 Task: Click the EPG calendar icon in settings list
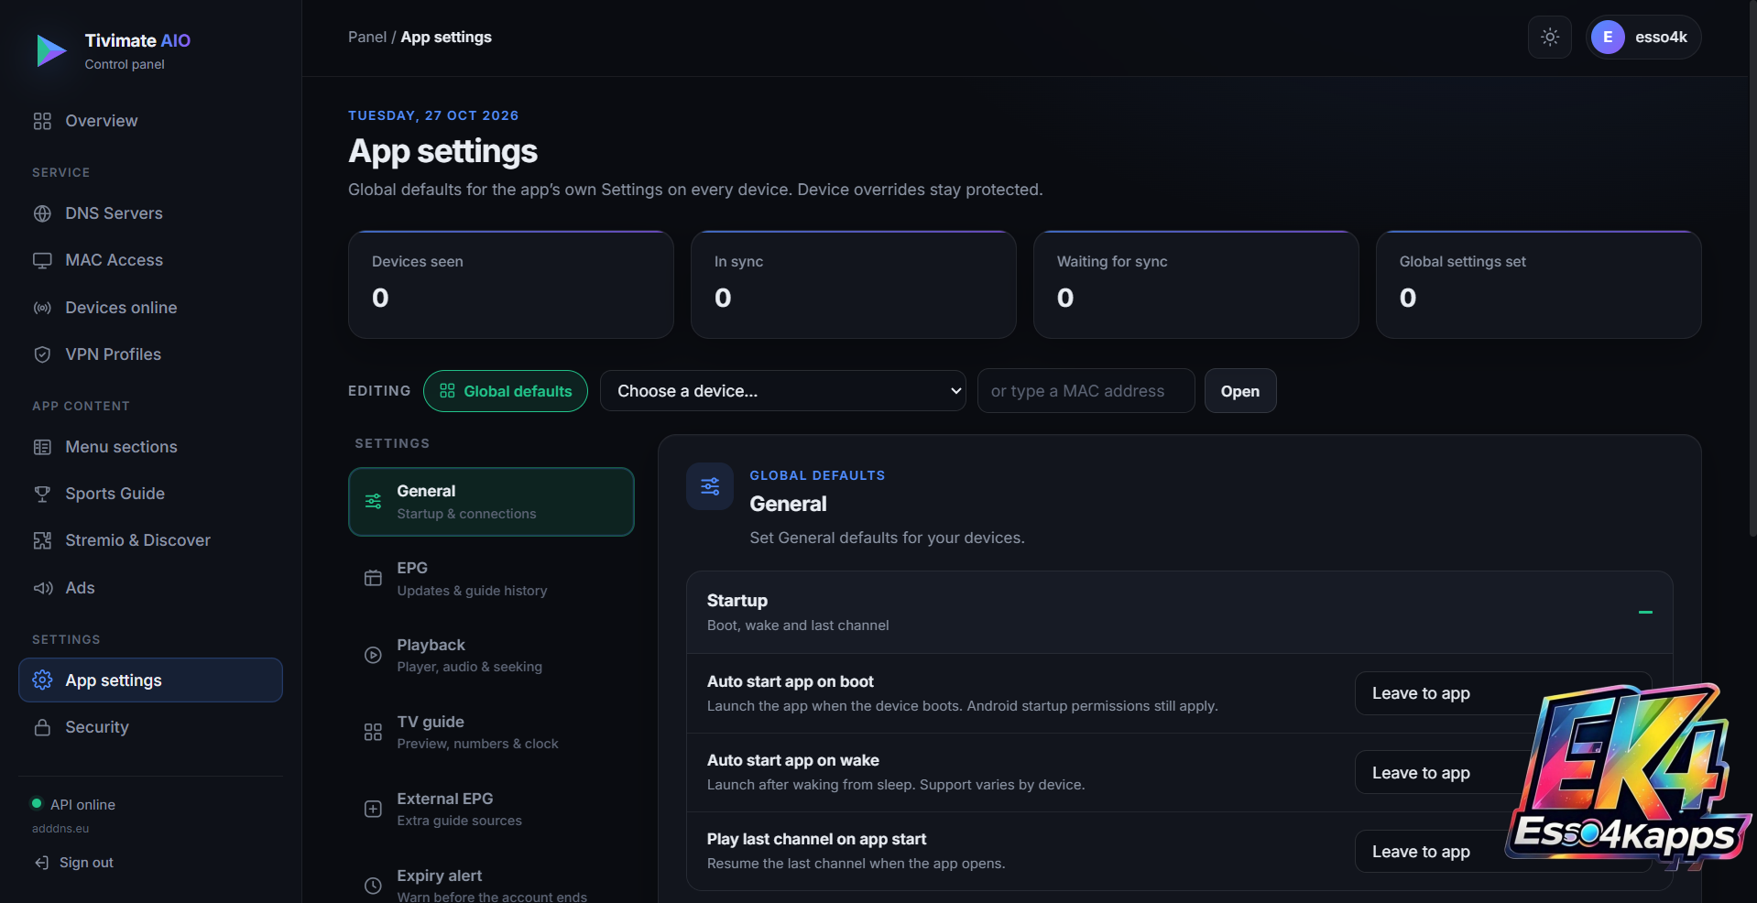[x=373, y=578]
